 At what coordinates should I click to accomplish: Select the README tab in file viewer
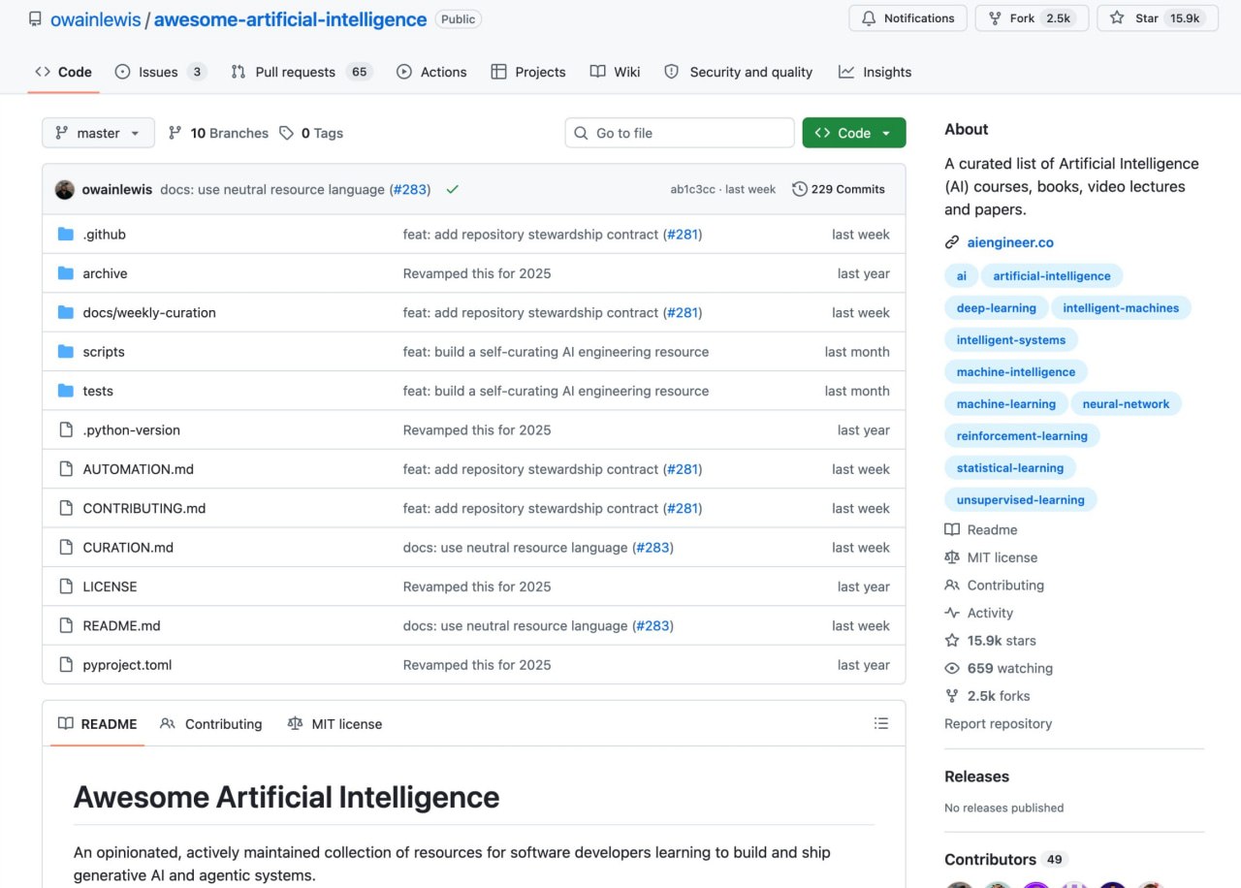click(x=97, y=723)
